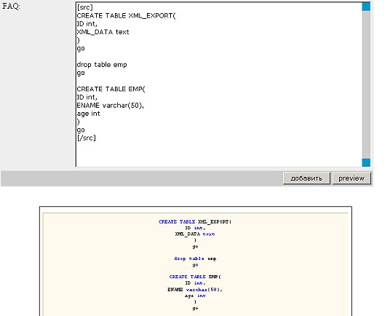Click blank area inside FAQ textarea below [/src]
390x316 pixels.
pyautogui.click(x=219, y=154)
